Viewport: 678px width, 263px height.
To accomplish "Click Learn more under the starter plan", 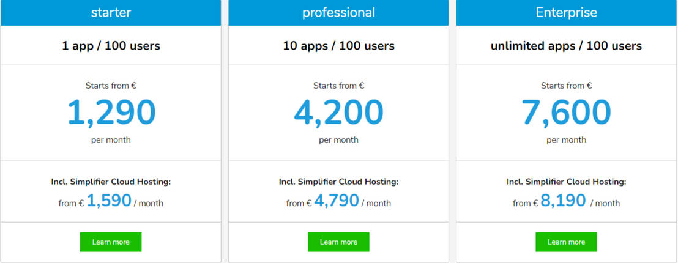I will [x=111, y=242].
